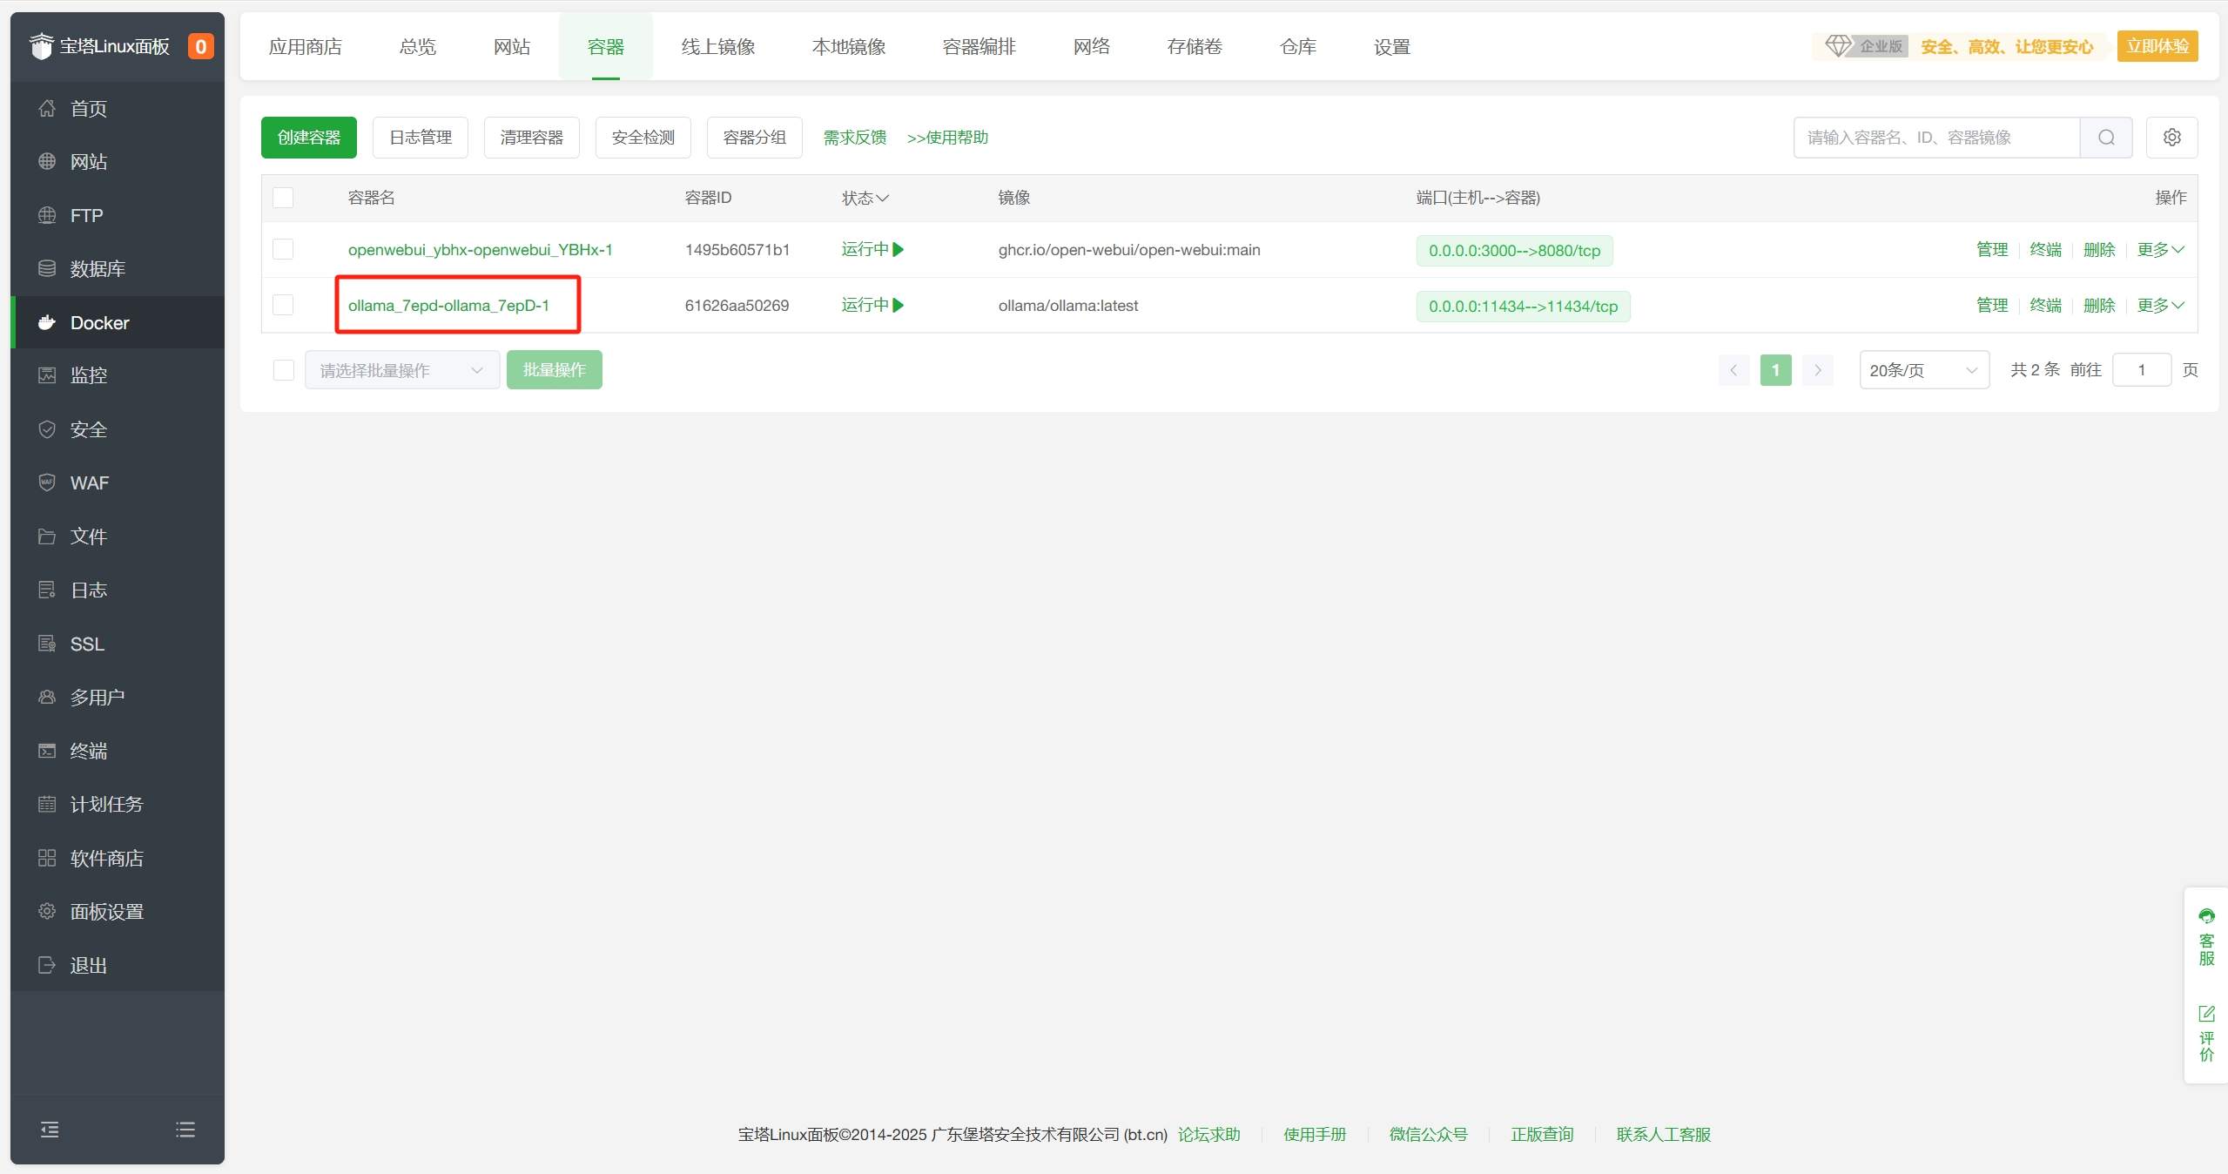Switch to 容器编排 tab

click(x=979, y=47)
